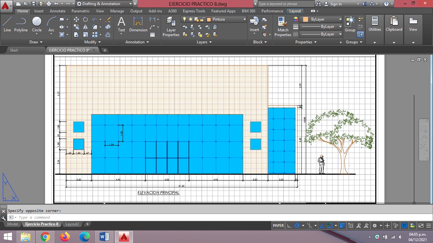Add a new drawing tab with plus

point(105,50)
